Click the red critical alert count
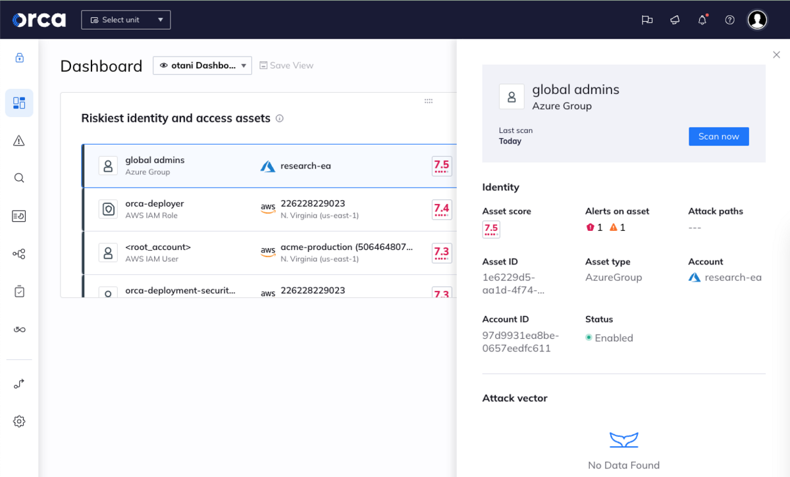Screen dimensions: 790x477 pos(594,228)
